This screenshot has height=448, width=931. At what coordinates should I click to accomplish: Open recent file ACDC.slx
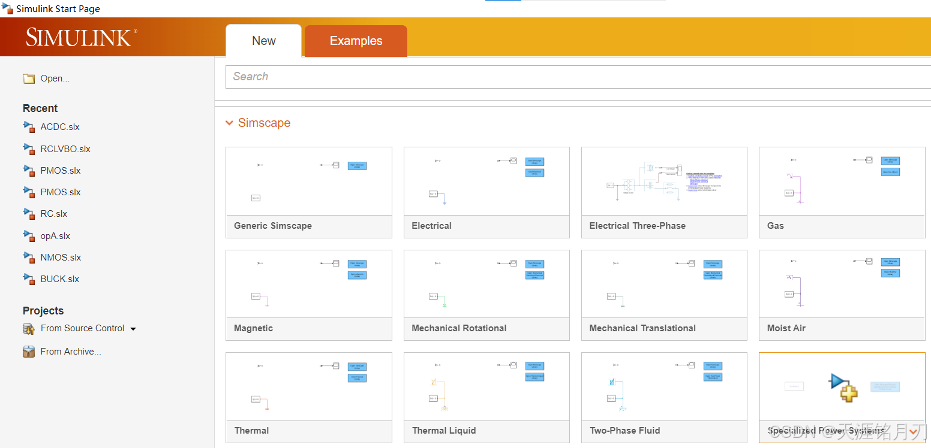[60, 127]
